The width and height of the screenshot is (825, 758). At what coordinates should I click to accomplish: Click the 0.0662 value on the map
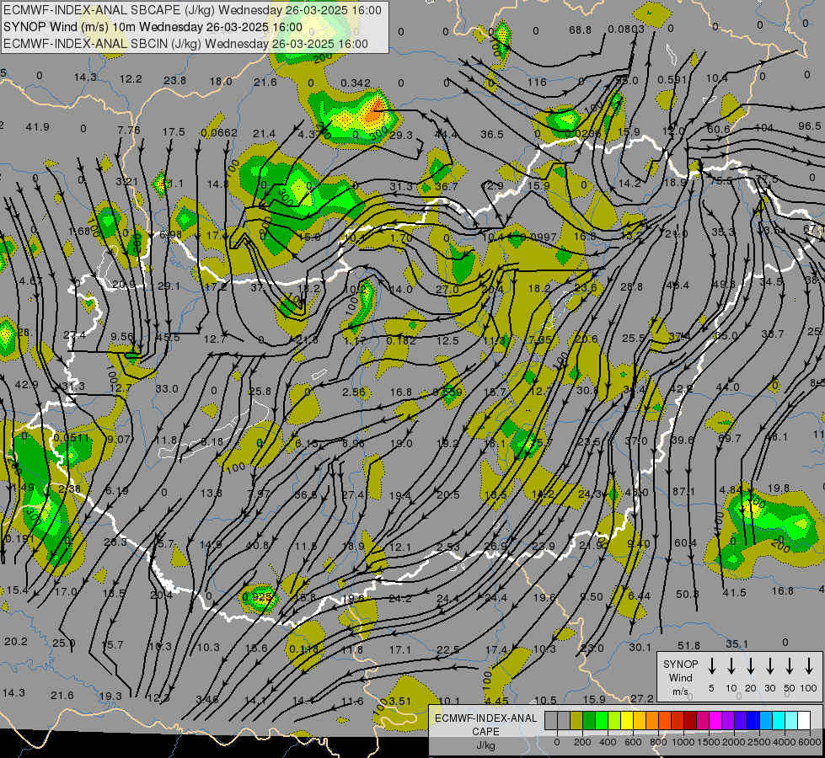[219, 133]
